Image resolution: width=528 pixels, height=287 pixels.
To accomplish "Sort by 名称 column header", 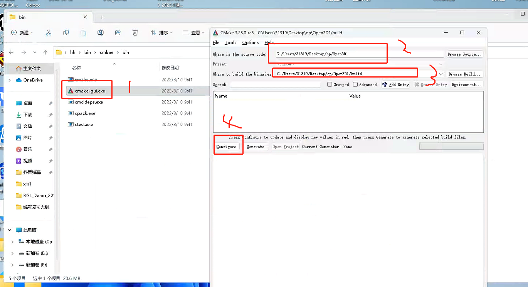I will coord(77,68).
